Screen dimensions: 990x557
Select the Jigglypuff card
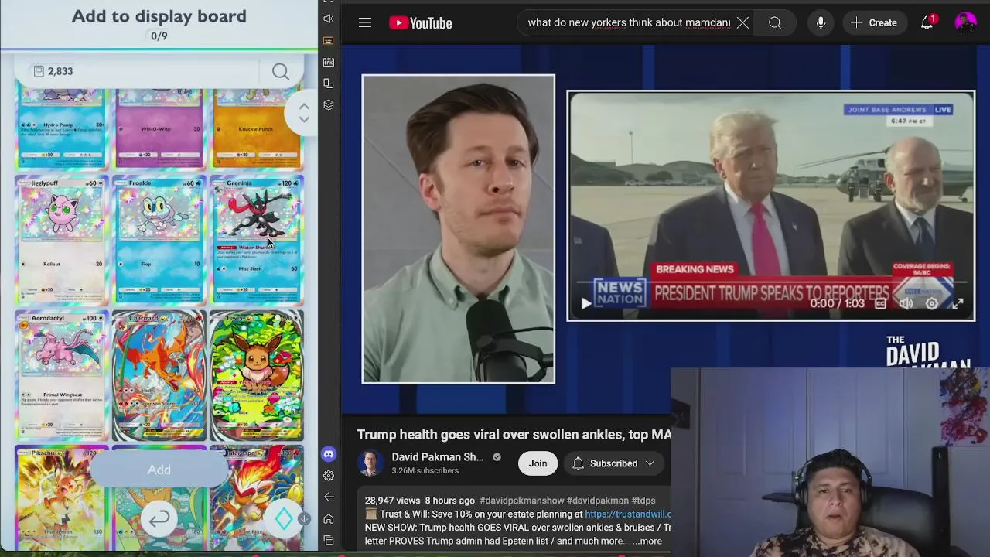point(61,241)
